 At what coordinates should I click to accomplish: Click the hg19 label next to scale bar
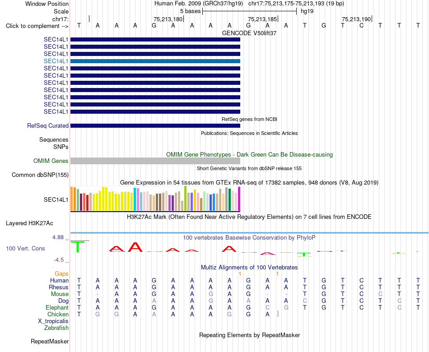coord(307,11)
